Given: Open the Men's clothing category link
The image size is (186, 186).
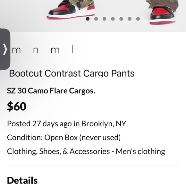Looking at the screenshot, I should pyautogui.click(x=140, y=151).
